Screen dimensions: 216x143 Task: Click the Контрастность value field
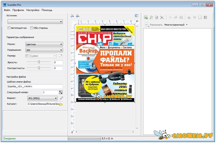click(x=58, y=68)
